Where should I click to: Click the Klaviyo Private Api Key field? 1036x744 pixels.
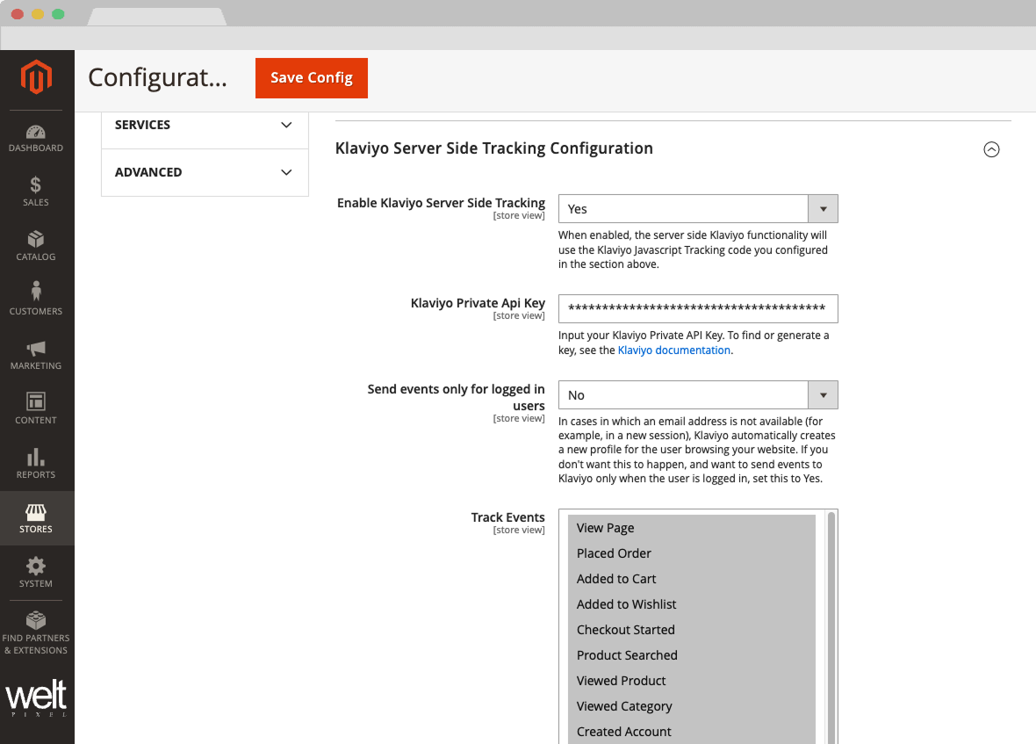697,308
